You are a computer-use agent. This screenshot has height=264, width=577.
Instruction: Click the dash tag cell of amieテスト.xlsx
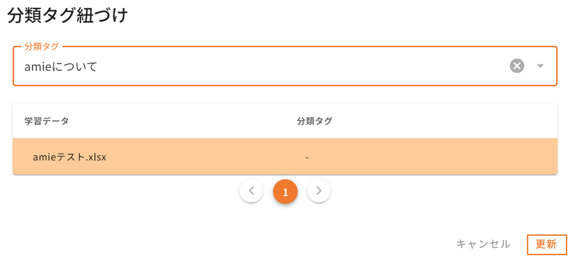point(307,157)
